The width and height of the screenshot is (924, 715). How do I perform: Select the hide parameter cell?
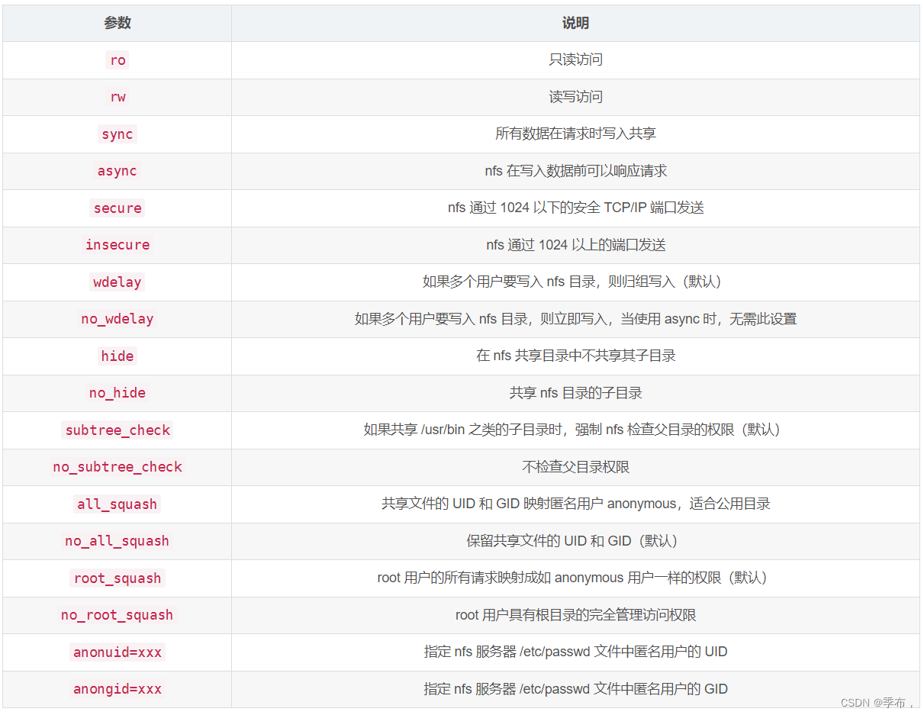click(x=118, y=356)
